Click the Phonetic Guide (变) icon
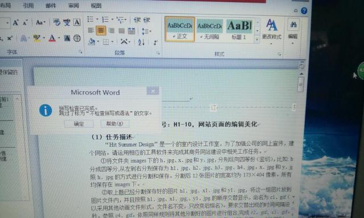This screenshot has width=364, height=218. [67, 22]
